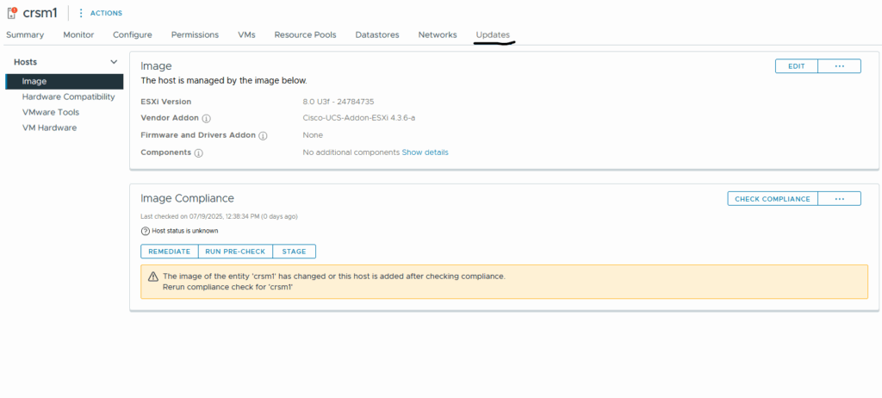Select Image in the Hosts sidebar
The width and height of the screenshot is (882, 398).
tap(65, 82)
